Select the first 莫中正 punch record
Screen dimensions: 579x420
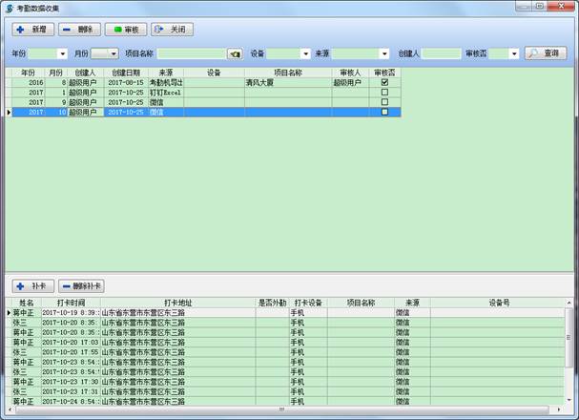coord(24,313)
